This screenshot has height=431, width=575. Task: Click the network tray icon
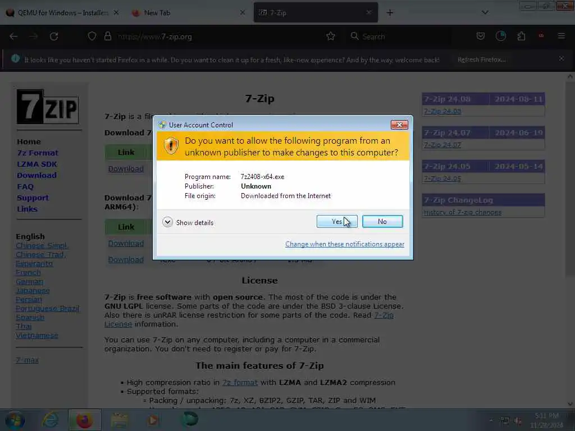tap(505, 421)
